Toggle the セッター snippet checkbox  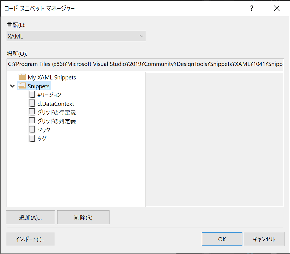32,129
